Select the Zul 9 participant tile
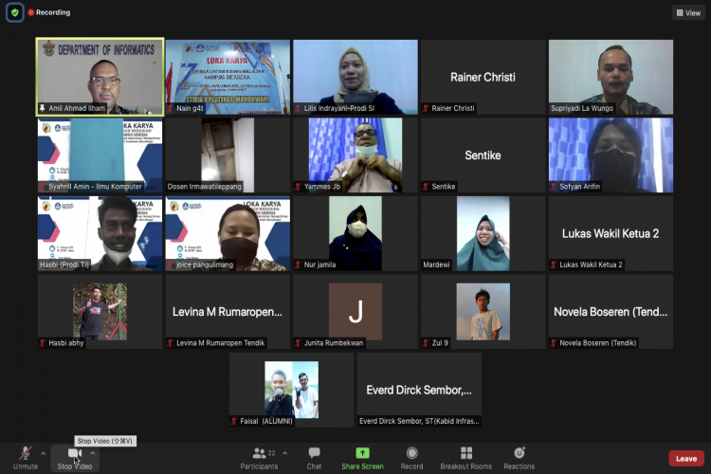This screenshot has width=711, height=474. (483, 312)
